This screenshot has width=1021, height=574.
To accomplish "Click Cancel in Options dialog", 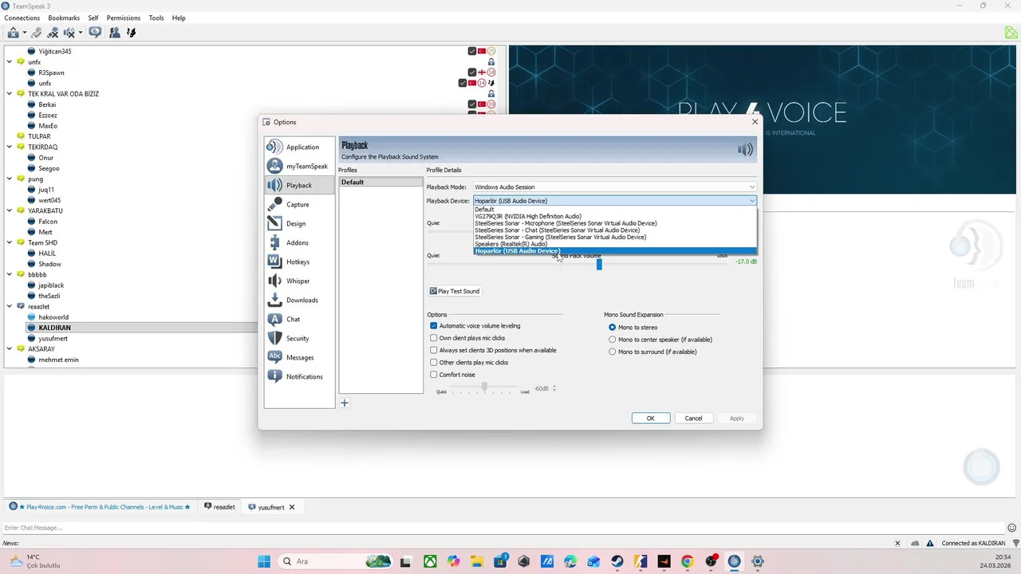I will pos(694,418).
